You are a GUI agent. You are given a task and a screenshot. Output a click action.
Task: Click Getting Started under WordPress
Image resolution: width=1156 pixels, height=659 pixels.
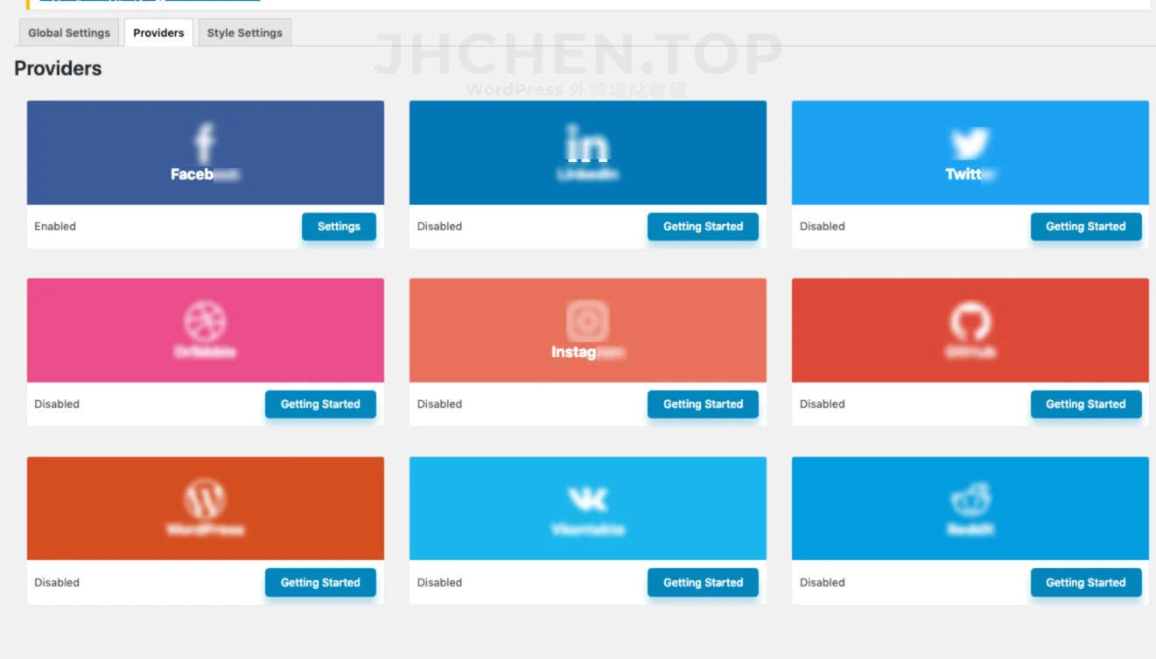coord(320,583)
